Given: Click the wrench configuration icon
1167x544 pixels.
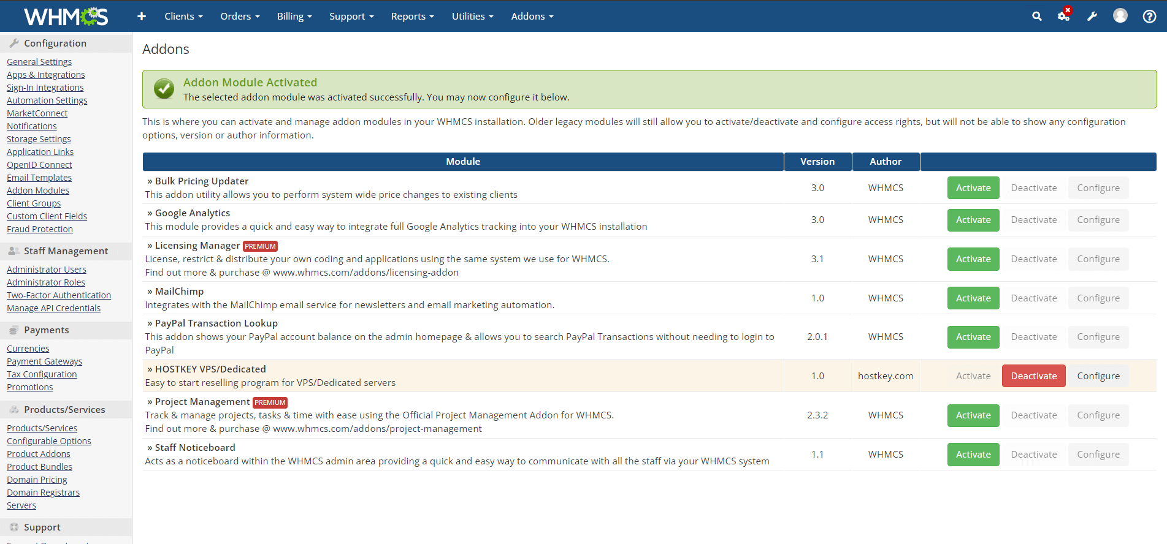Looking at the screenshot, I should 1092,17.
